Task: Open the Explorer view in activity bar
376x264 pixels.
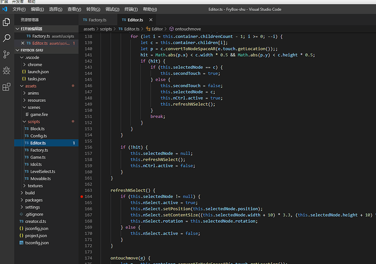Action: [x=7, y=22]
